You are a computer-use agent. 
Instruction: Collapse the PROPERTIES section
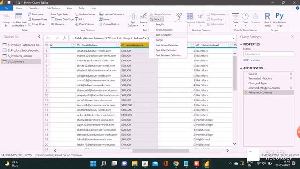[241, 44]
